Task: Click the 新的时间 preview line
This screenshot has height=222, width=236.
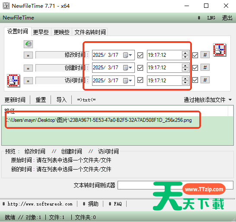Action: [61, 169]
